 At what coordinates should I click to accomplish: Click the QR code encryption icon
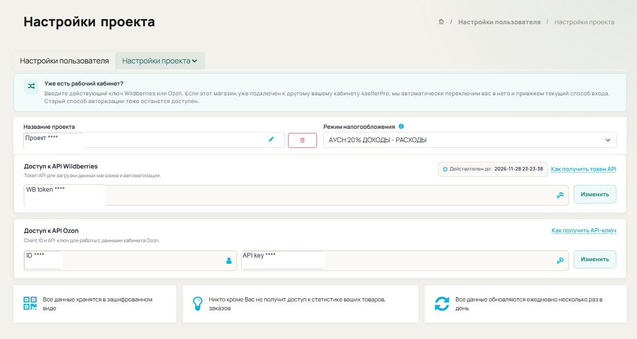30,303
